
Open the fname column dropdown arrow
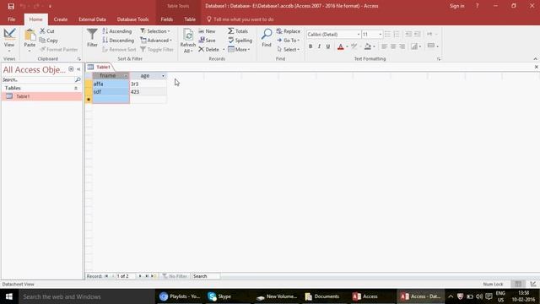coord(126,76)
